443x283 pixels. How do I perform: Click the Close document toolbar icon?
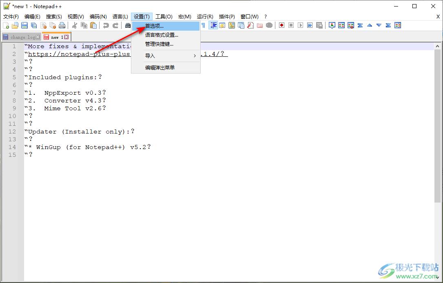pos(44,25)
